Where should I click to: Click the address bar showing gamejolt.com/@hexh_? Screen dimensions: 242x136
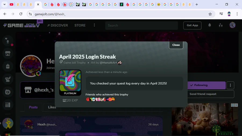click(x=120, y=14)
